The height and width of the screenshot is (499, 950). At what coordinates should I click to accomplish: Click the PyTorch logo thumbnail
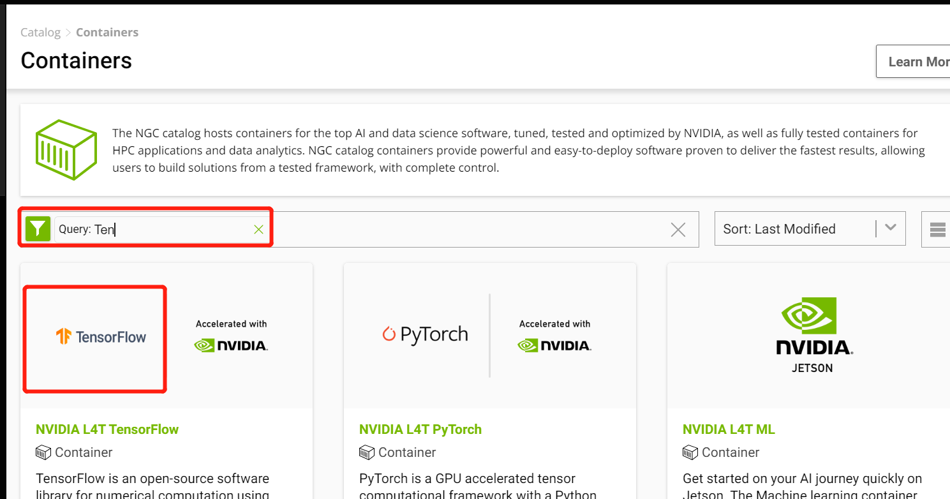click(x=425, y=334)
